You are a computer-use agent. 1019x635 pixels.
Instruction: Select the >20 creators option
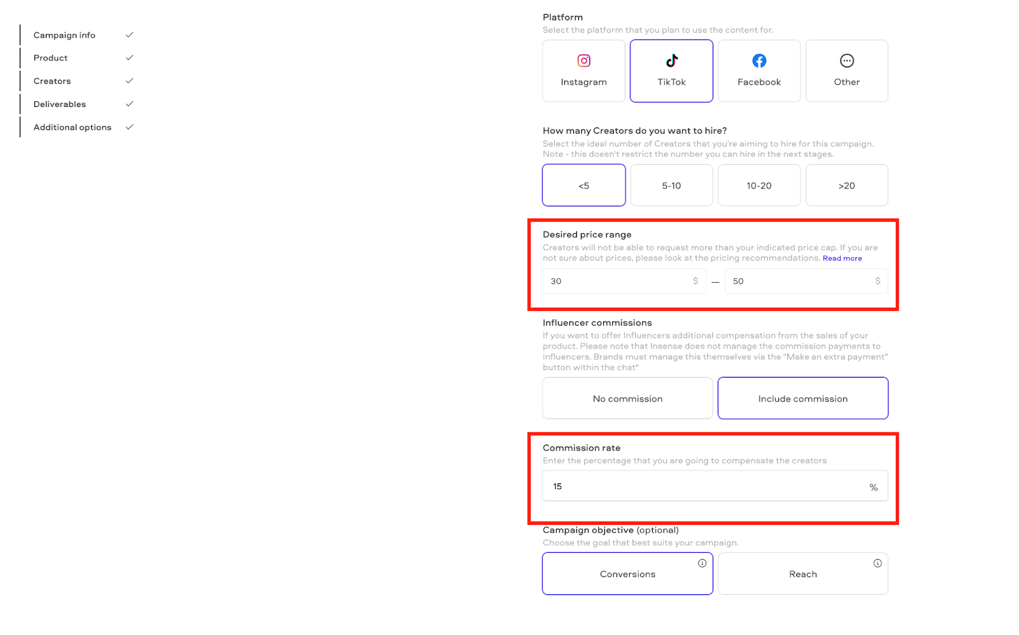(x=846, y=185)
